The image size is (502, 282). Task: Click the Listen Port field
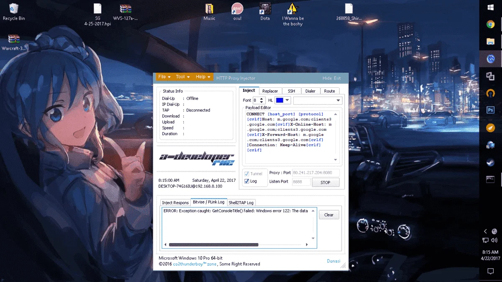[x=301, y=182]
